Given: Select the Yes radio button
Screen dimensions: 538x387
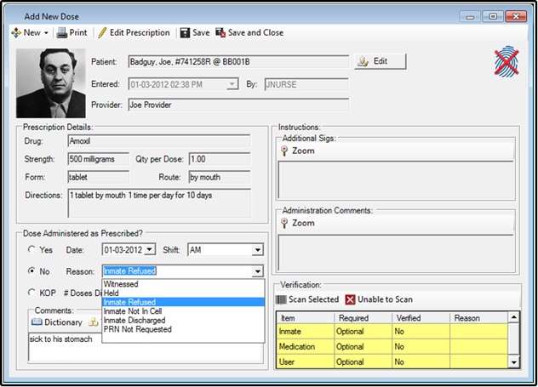Looking at the screenshot, I should pos(32,250).
